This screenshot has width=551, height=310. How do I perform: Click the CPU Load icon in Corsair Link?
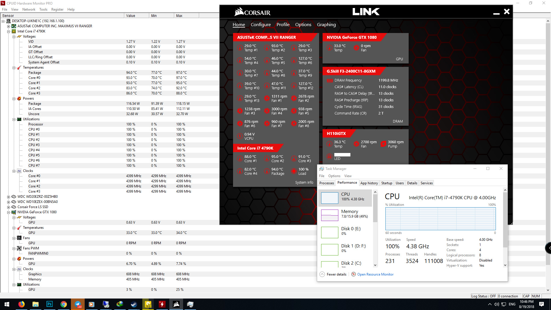[294, 171]
